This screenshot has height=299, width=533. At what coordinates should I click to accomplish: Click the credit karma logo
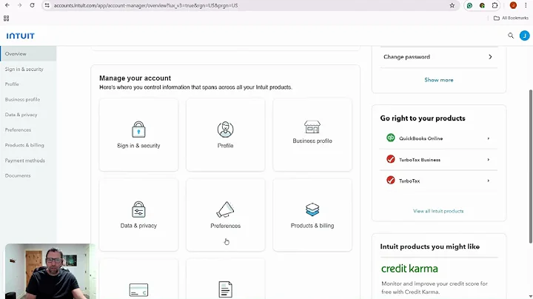click(409, 269)
